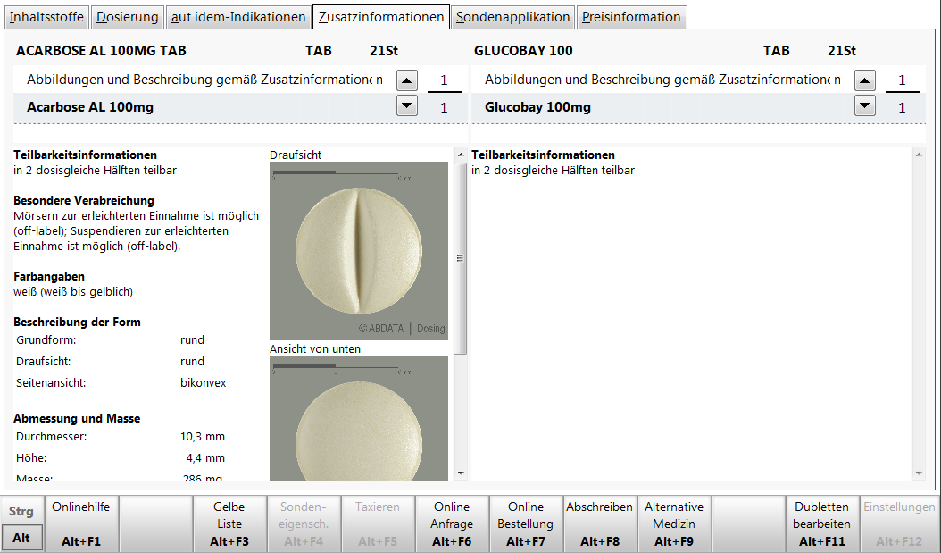Click scrollbar thumb of Acarbose details panel
941x553 pixels.
[x=461, y=258]
